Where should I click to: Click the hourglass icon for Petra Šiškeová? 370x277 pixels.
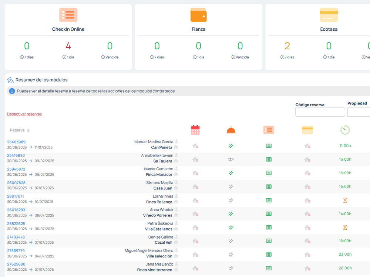(345, 227)
